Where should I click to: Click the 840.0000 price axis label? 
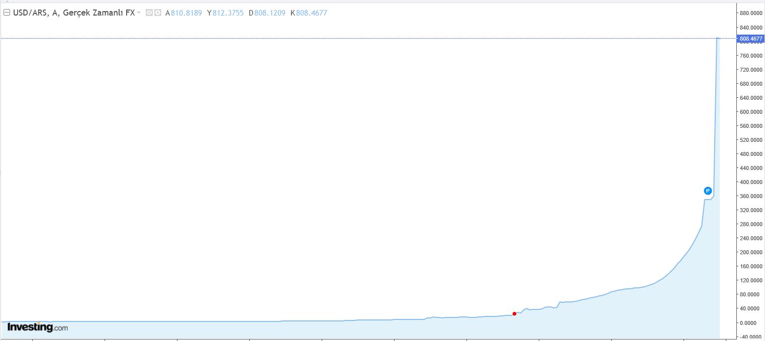pyautogui.click(x=751, y=28)
